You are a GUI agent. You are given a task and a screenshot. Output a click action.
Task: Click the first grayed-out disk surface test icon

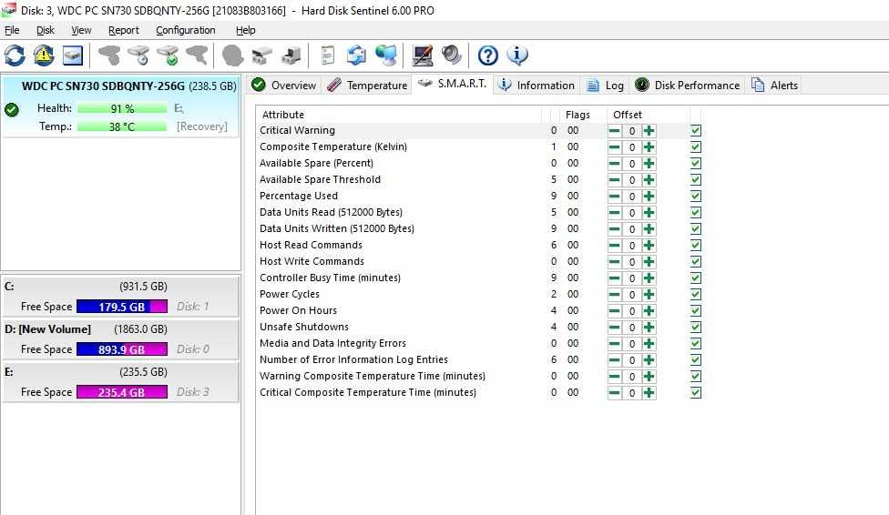tap(109, 56)
